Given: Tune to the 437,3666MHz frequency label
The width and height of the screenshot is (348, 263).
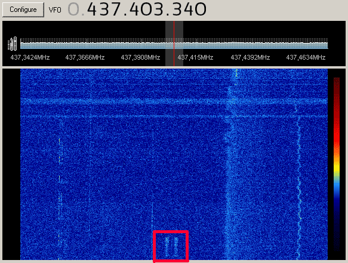Looking at the screenshot, I should coord(85,57).
